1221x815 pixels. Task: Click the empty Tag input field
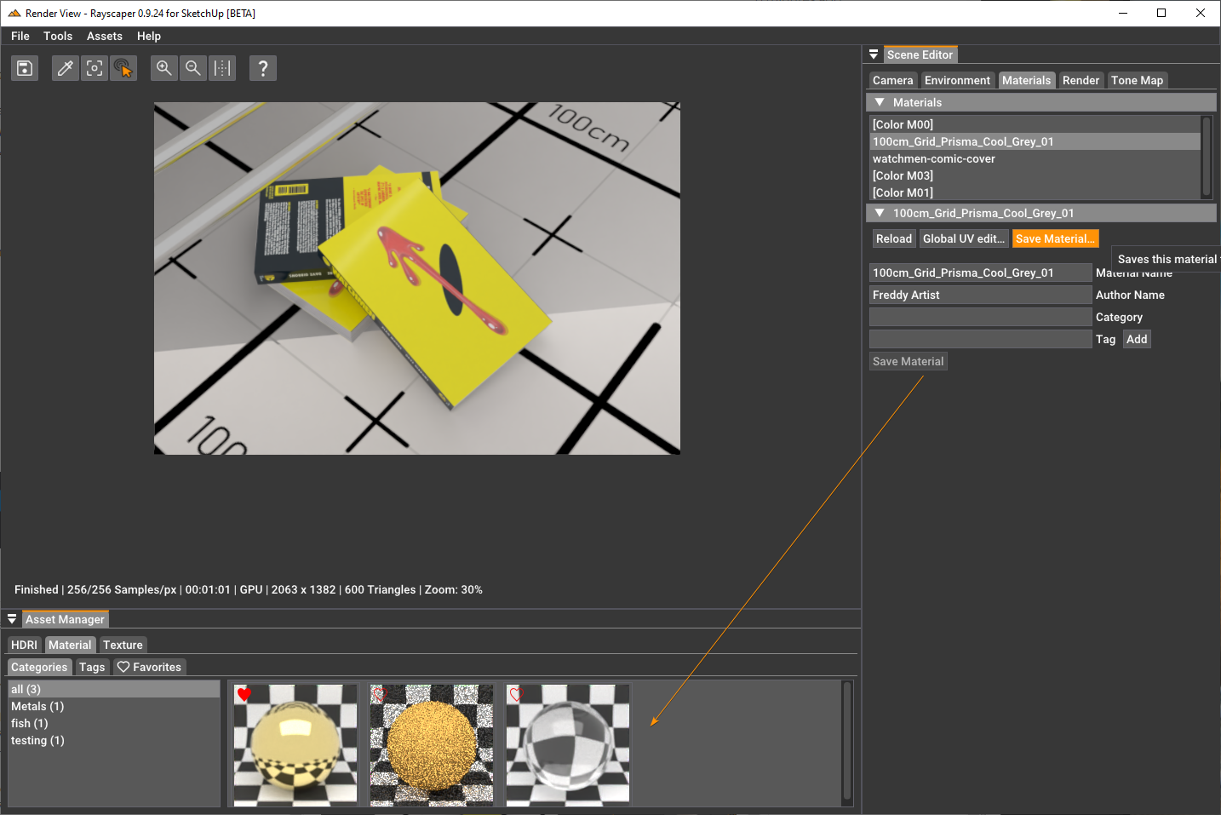(980, 339)
